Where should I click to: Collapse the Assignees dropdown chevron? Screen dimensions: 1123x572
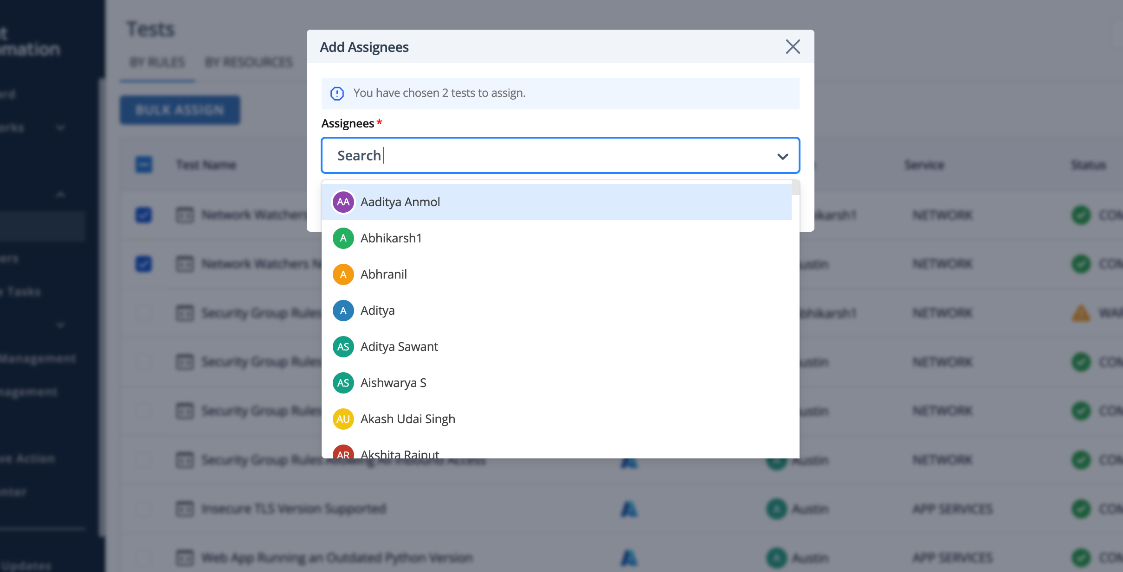782,156
